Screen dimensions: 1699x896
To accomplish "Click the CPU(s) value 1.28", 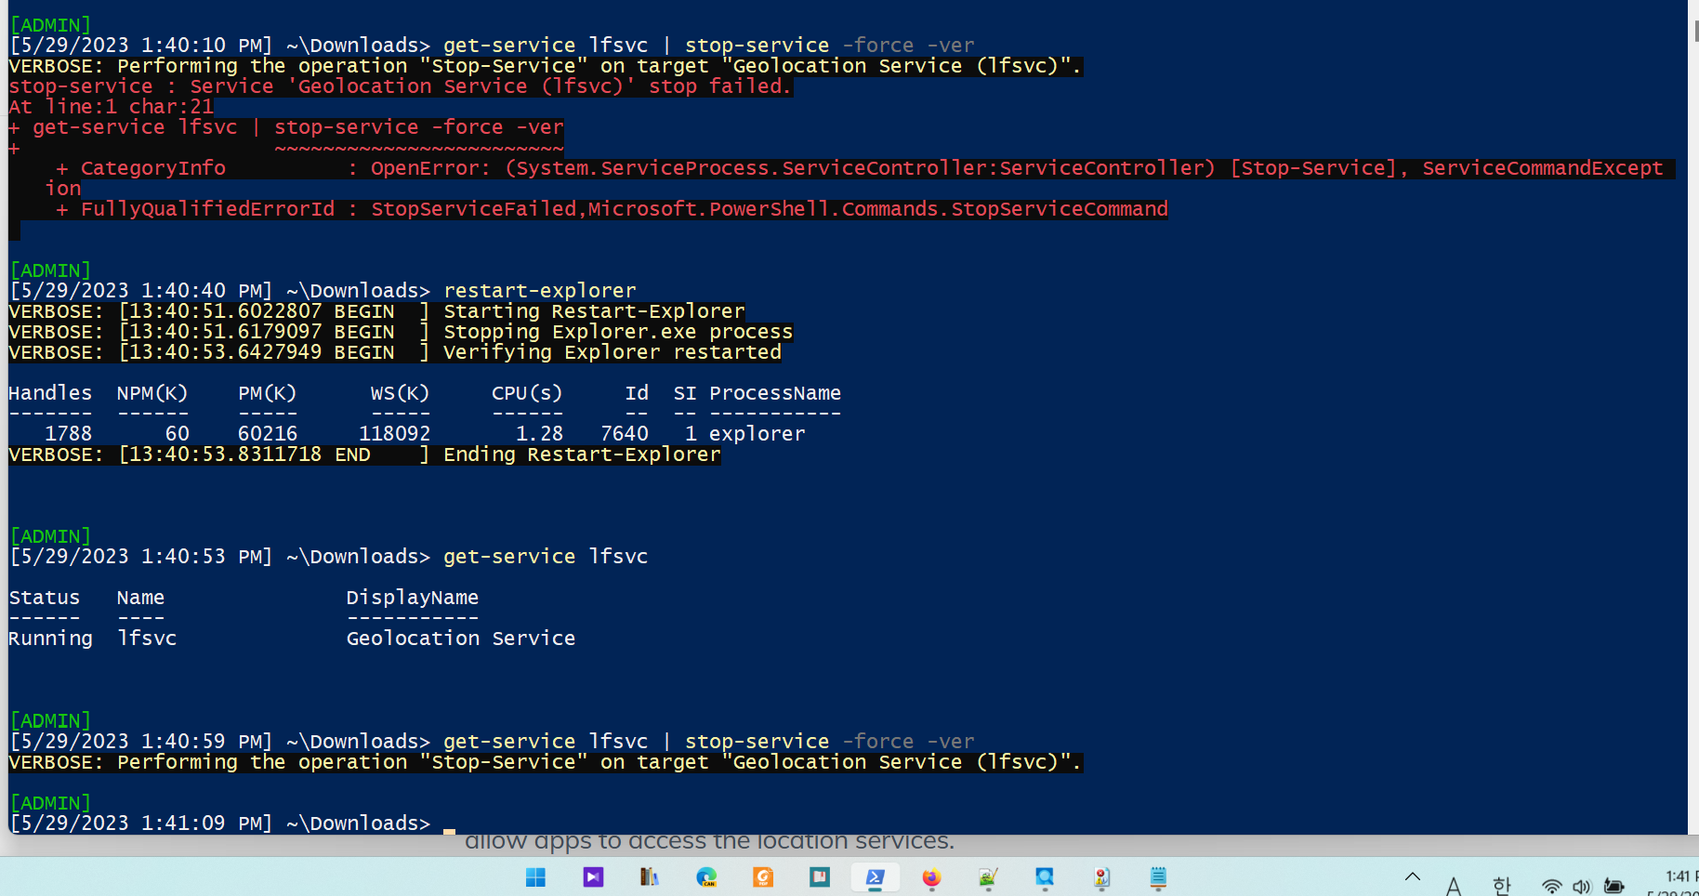I will [540, 434].
